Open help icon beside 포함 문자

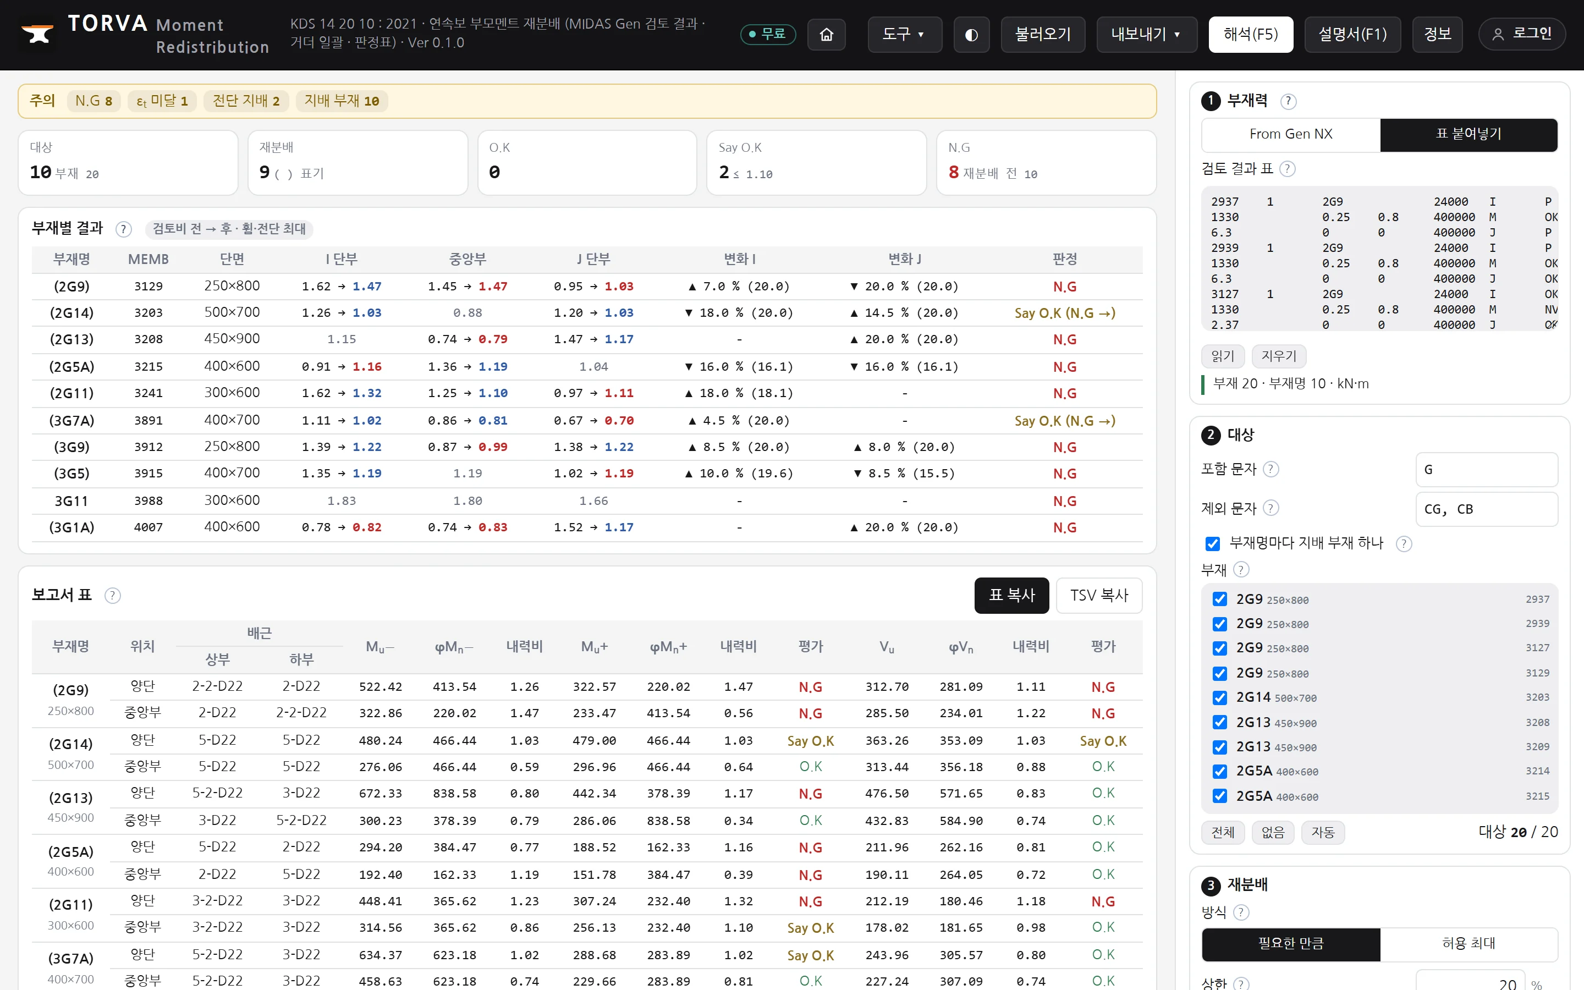coord(1270,469)
